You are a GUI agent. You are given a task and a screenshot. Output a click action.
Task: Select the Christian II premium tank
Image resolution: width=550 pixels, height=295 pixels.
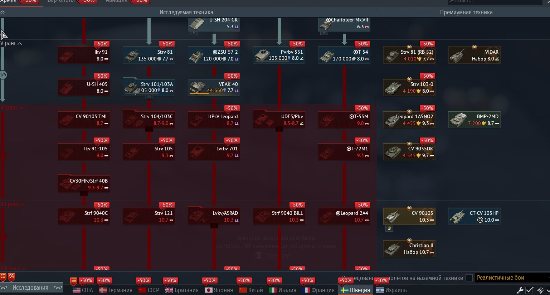409,249
